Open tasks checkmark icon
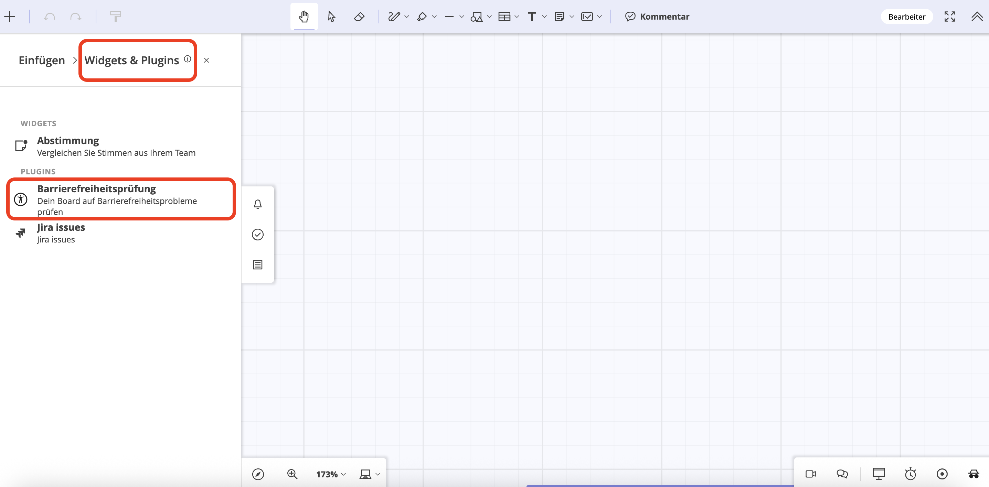The height and width of the screenshot is (487, 989). click(x=258, y=235)
